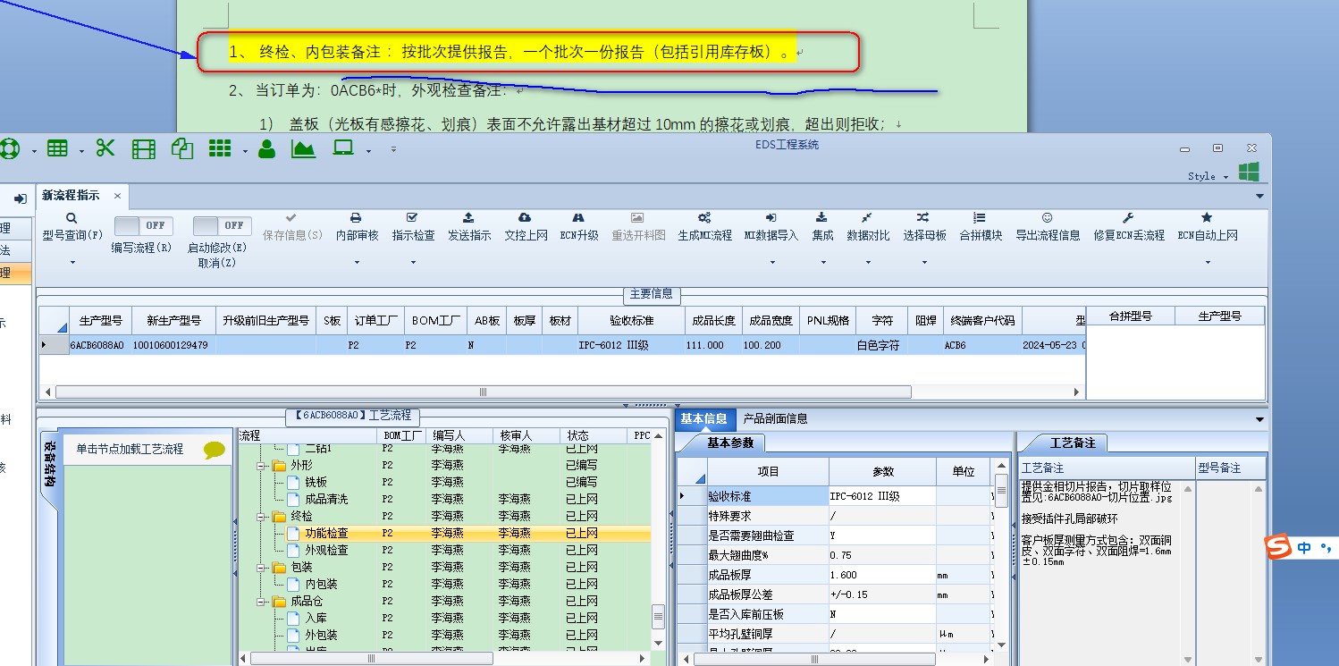
Task: Click the green copy documents icon
Action: 182,149
